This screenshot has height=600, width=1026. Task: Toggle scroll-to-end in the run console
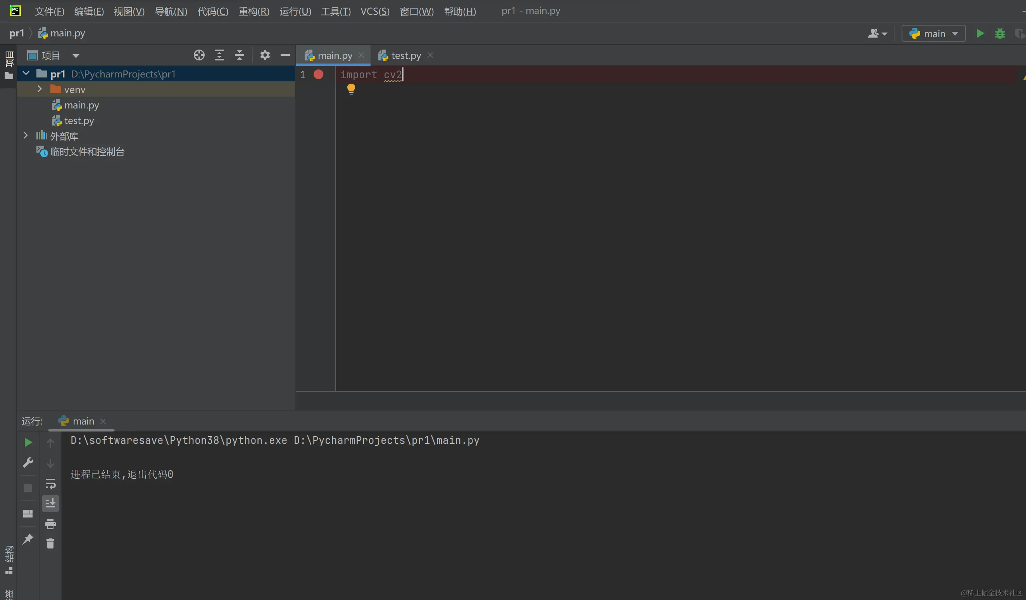click(x=50, y=504)
